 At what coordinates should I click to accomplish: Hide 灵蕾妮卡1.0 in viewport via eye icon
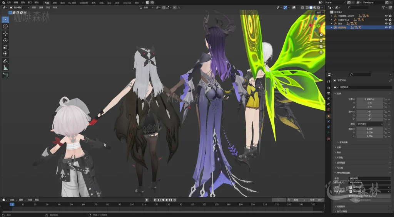[x=386, y=20]
